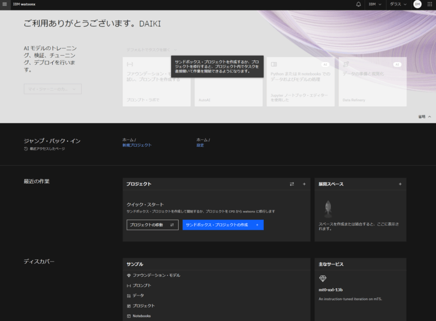
Task: Select the データ sample category
Action: coord(135,296)
